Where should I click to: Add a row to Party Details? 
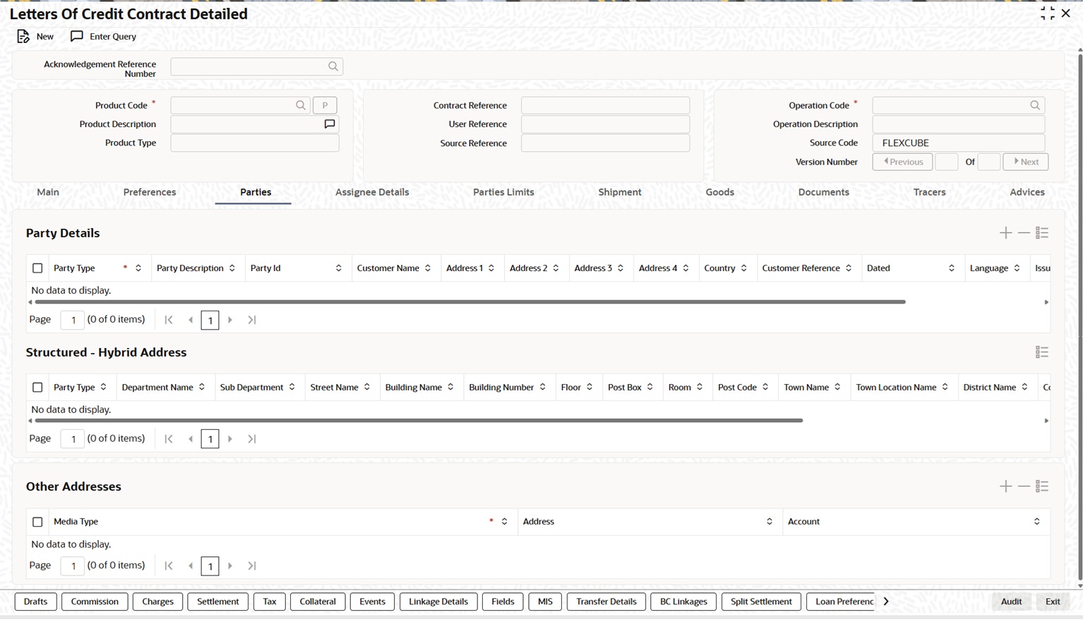1006,233
